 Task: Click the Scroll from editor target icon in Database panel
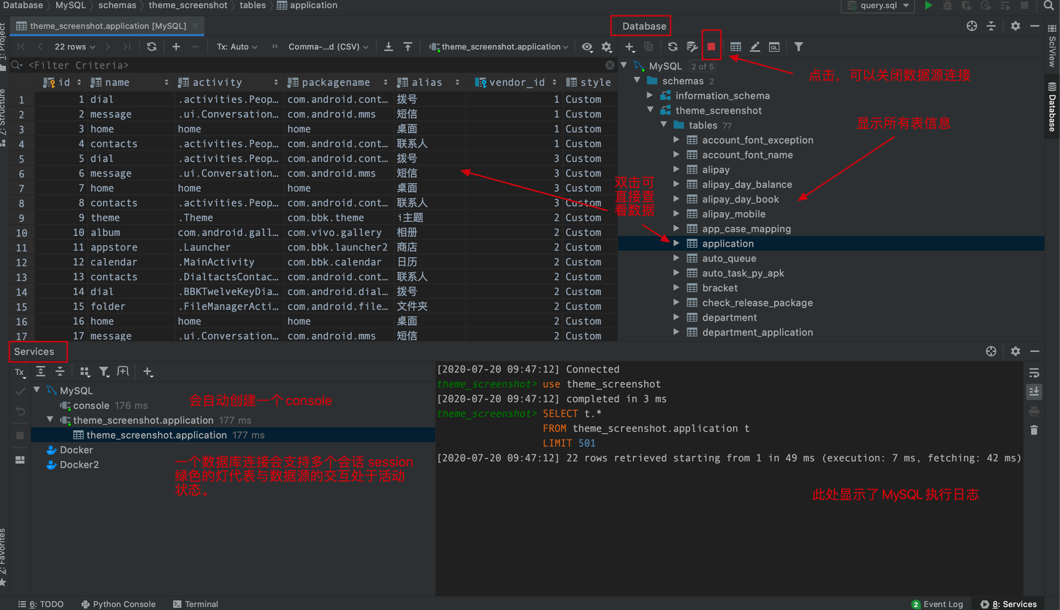pyautogui.click(x=972, y=26)
